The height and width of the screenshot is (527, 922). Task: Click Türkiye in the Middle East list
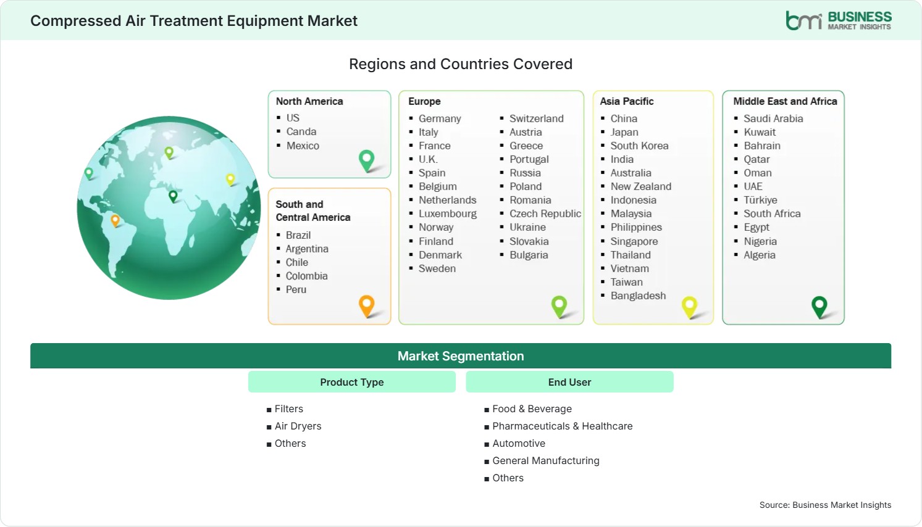(x=760, y=200)
